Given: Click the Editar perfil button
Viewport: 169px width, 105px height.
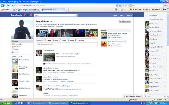Looking at the screenshot, I should (x=125, y=21).
